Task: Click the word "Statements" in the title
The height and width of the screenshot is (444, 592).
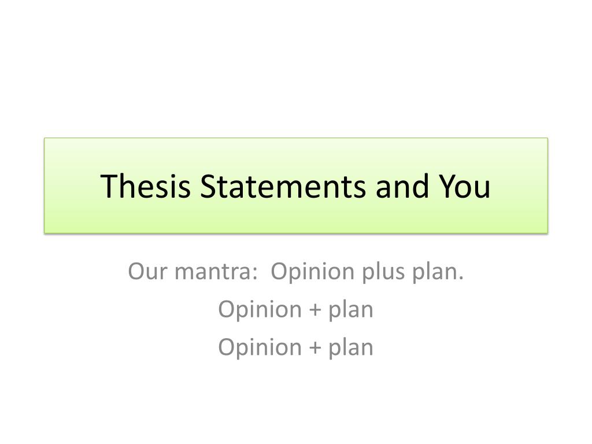Action: 283,186
